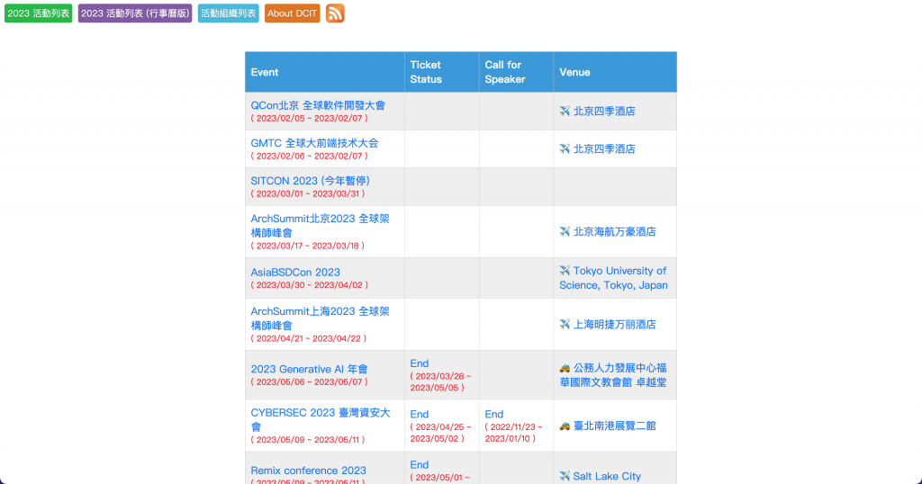
Task: Click taxi icon beside 公務人力發展中心福華國際文教會館
Action: click(565, 368)
